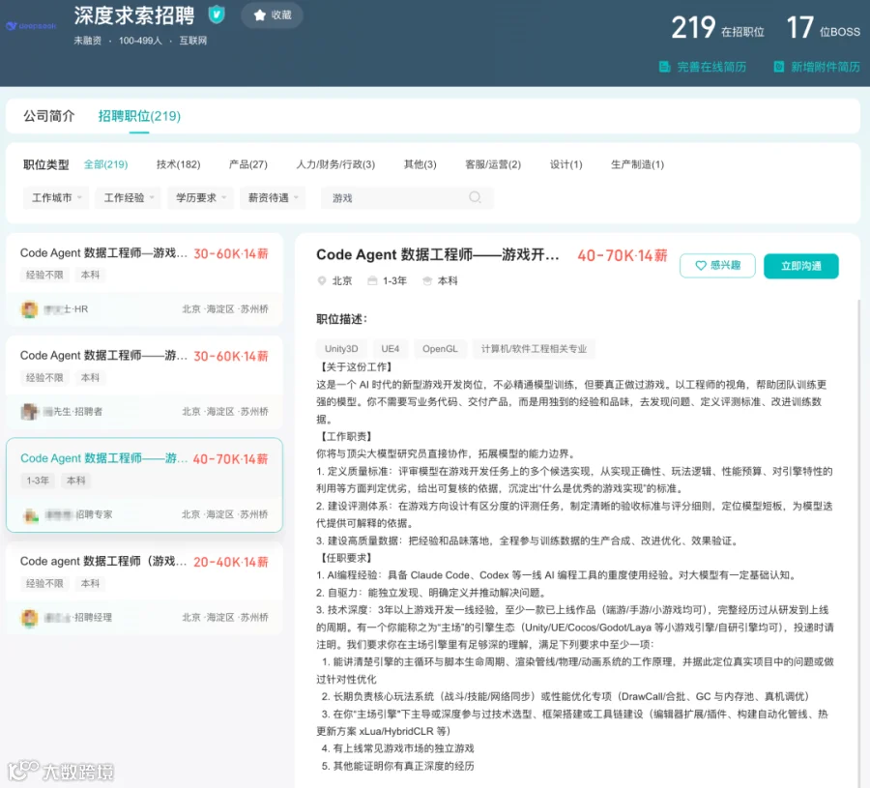
Task: Click the graduation cap icon next to 本科
Action: coord(426,280)
